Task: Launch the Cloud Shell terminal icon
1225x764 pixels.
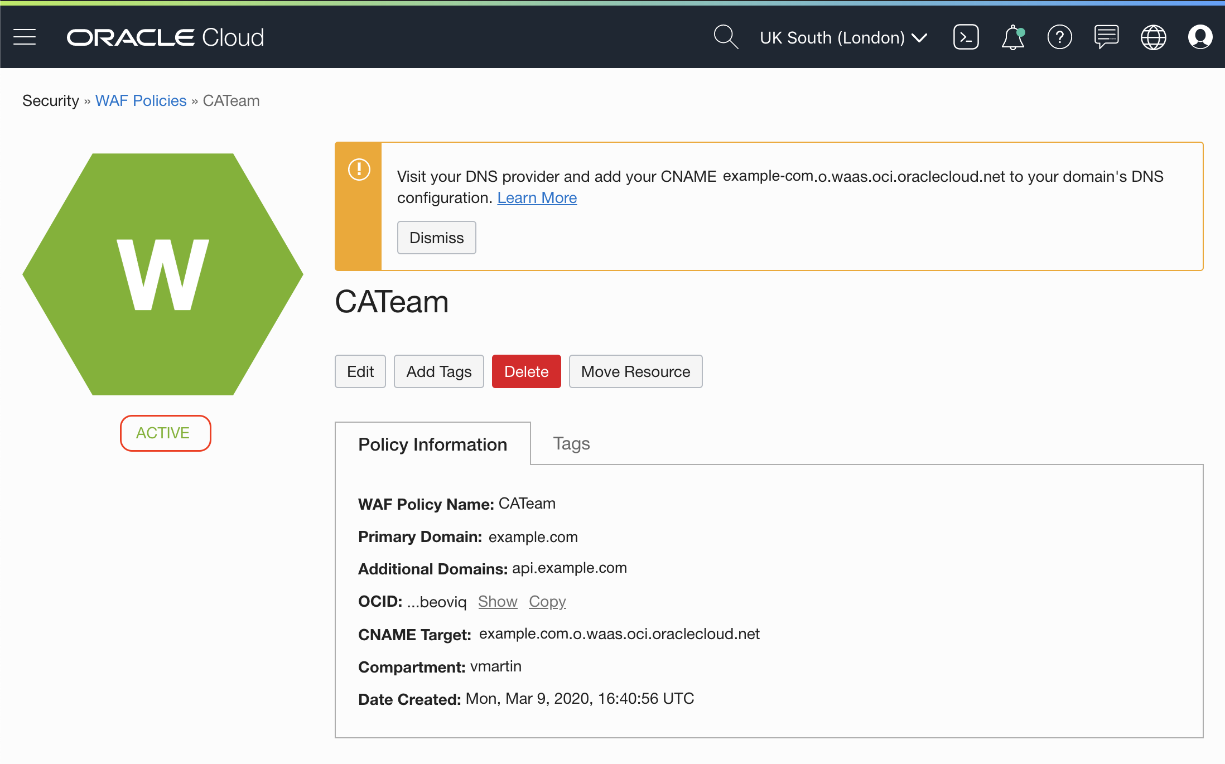Action: click(966, 37)
